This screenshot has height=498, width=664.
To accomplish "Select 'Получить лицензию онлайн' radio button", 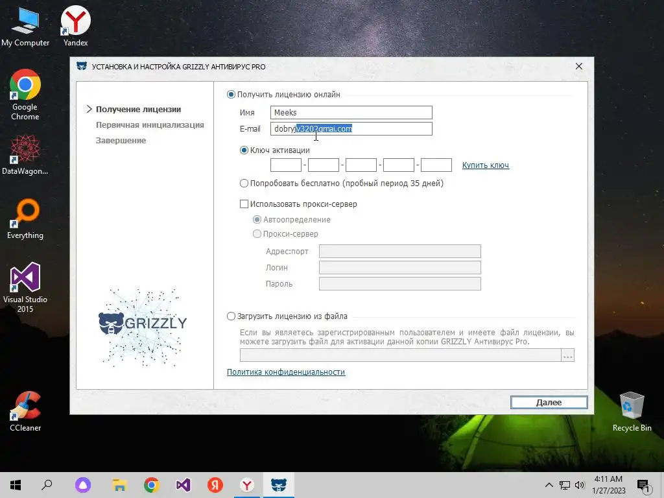I will [231, 95].
